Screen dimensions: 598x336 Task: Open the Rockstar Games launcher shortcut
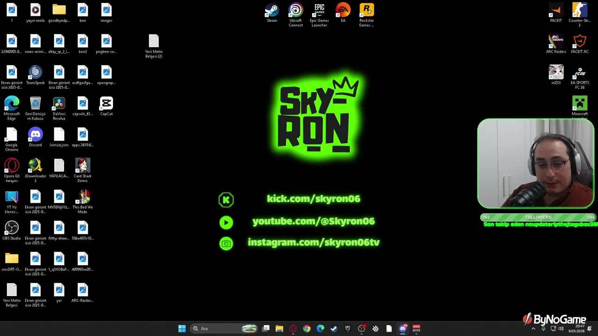pos(367,15)
